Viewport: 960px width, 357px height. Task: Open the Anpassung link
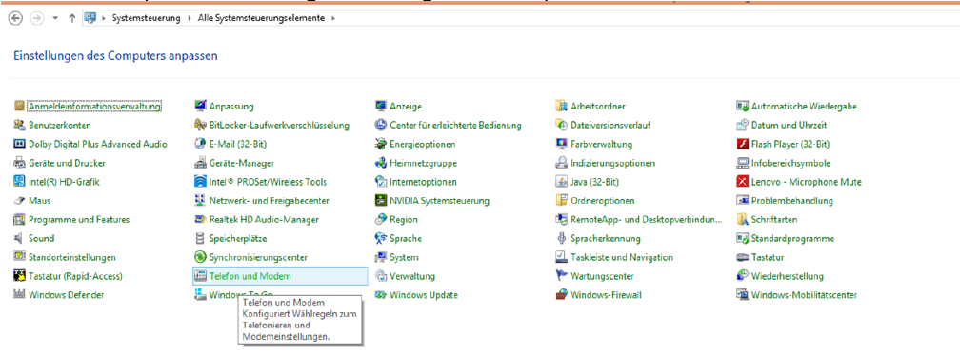tap(231, 107)
